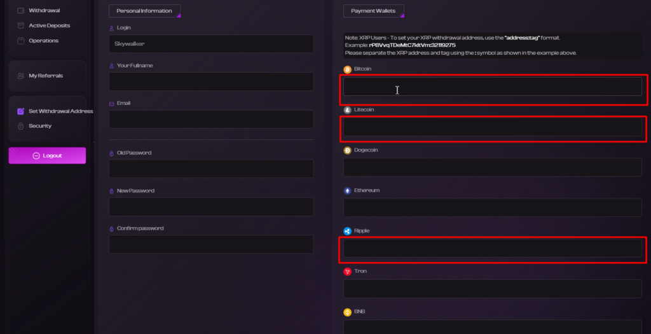Click into the Old Password field
Screen dimensions: 651x334
pos(211,169)
